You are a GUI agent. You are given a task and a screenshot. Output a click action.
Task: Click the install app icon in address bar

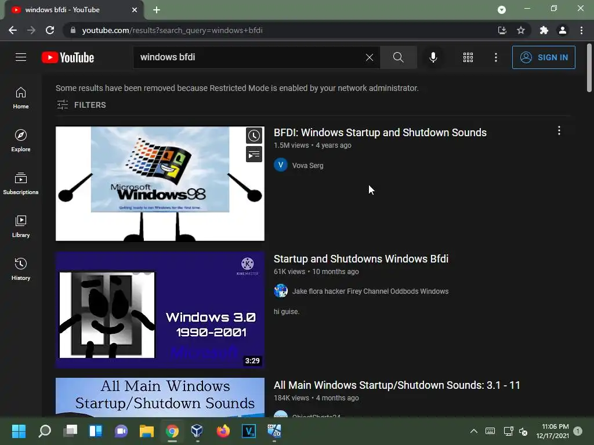coord(502,30)
